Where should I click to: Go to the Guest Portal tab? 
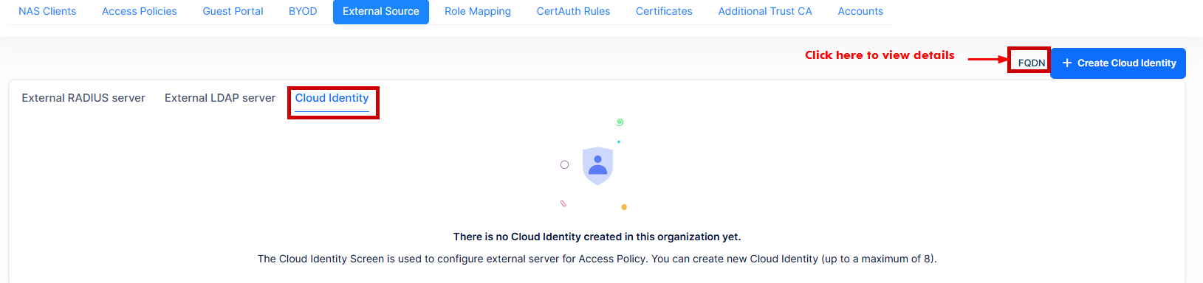click(233, 12)
